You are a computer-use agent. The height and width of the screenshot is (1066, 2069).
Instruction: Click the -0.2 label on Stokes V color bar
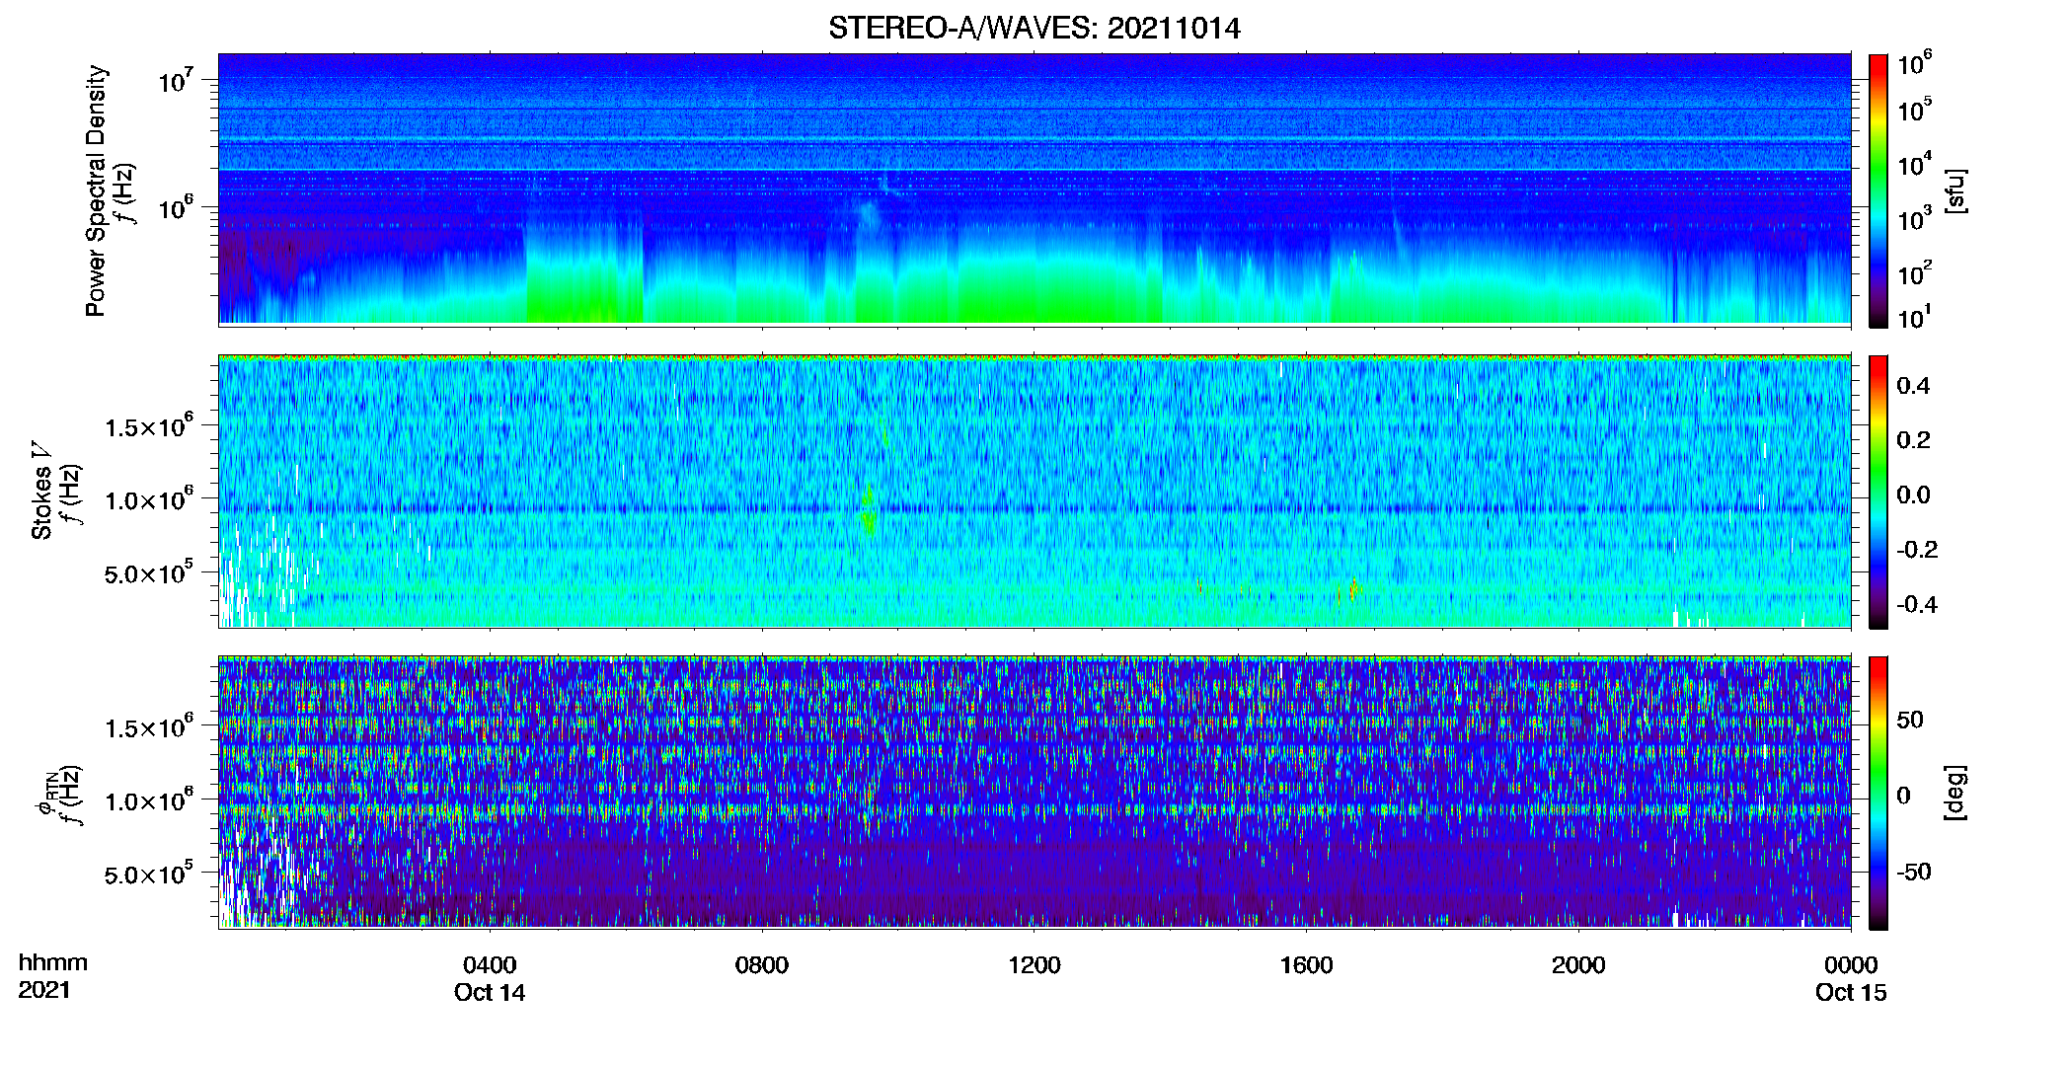pos(1917,550)
